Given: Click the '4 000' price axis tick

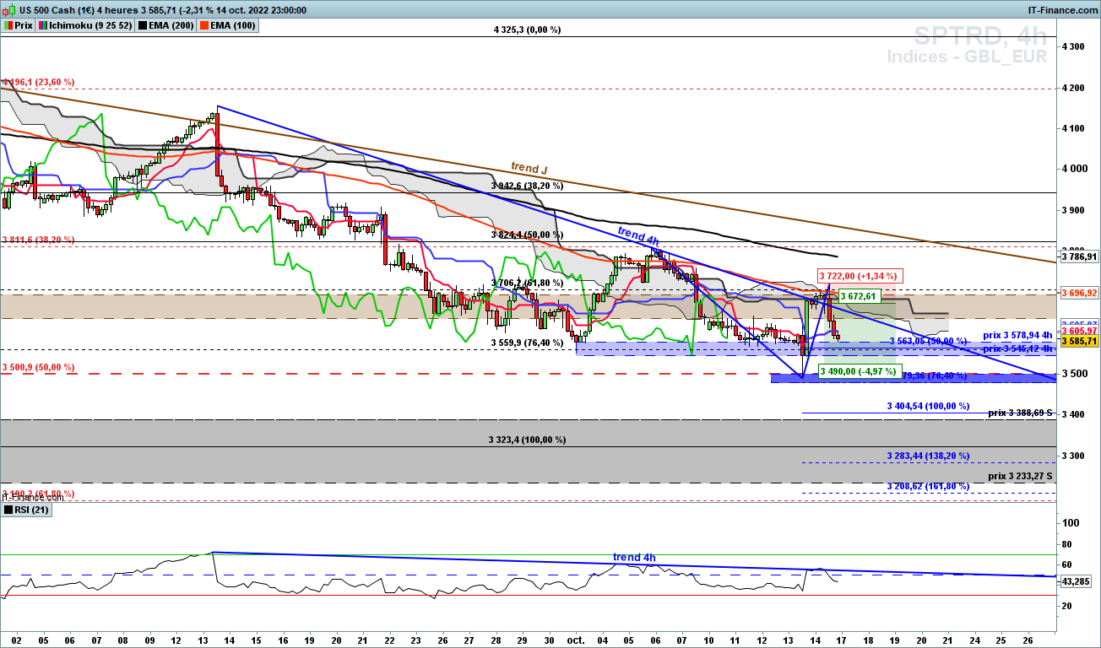Looking at the screenshot, I should pos(1075,169).
